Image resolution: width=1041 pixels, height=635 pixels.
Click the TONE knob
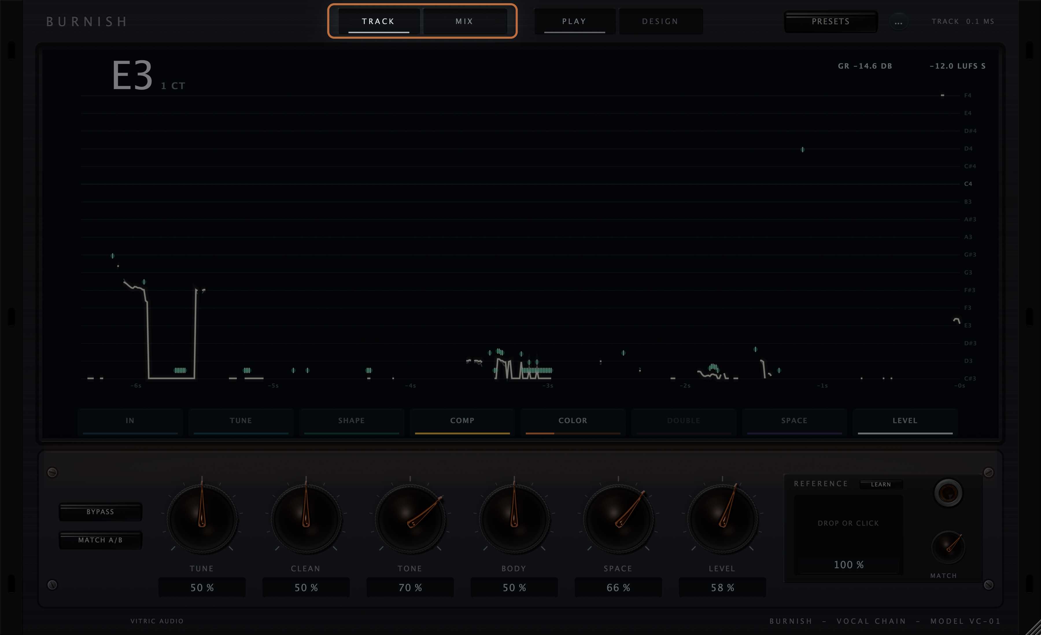(x=410, y=519)
